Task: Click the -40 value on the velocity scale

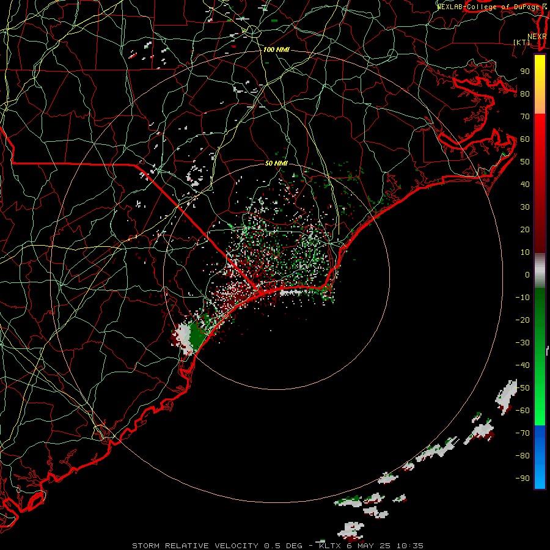Action: pos(522,365)
